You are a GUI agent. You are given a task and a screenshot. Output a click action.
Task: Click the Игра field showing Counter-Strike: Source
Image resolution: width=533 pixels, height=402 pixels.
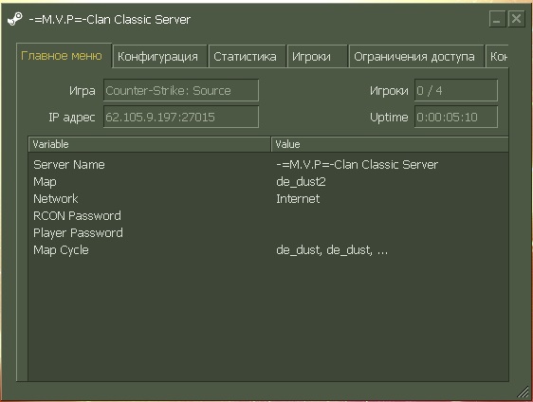[x=181, y=90]
